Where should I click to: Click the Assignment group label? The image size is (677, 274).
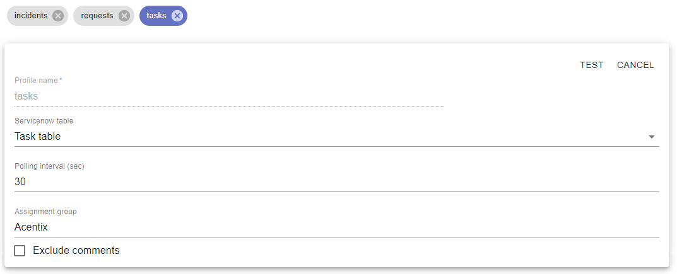(46, 212)
